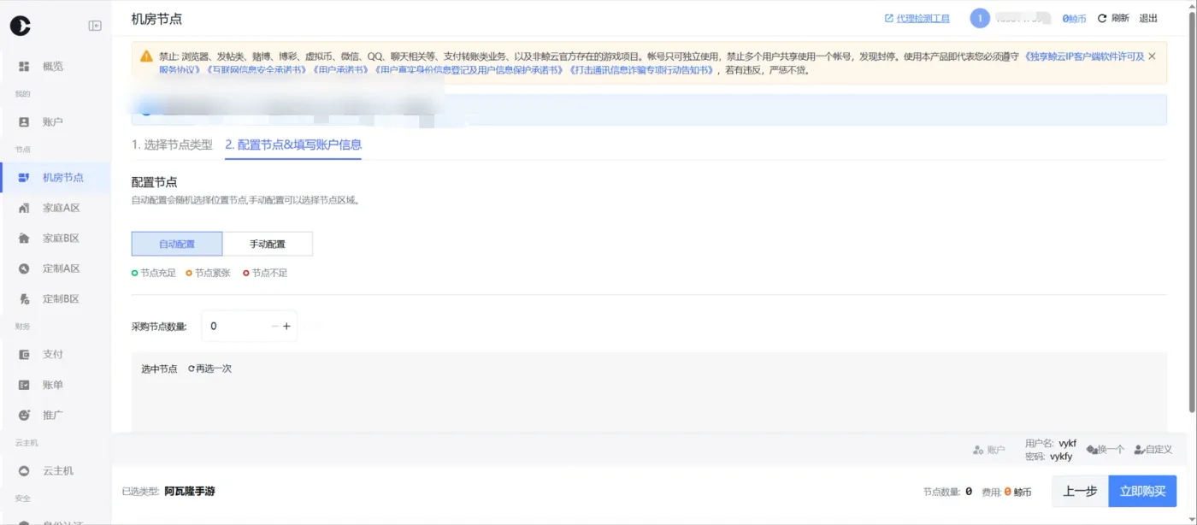Click the refresh icon beside 刷新
Image resolution: width=1197 pixels, height=525 pixels.
point(1102,18)
